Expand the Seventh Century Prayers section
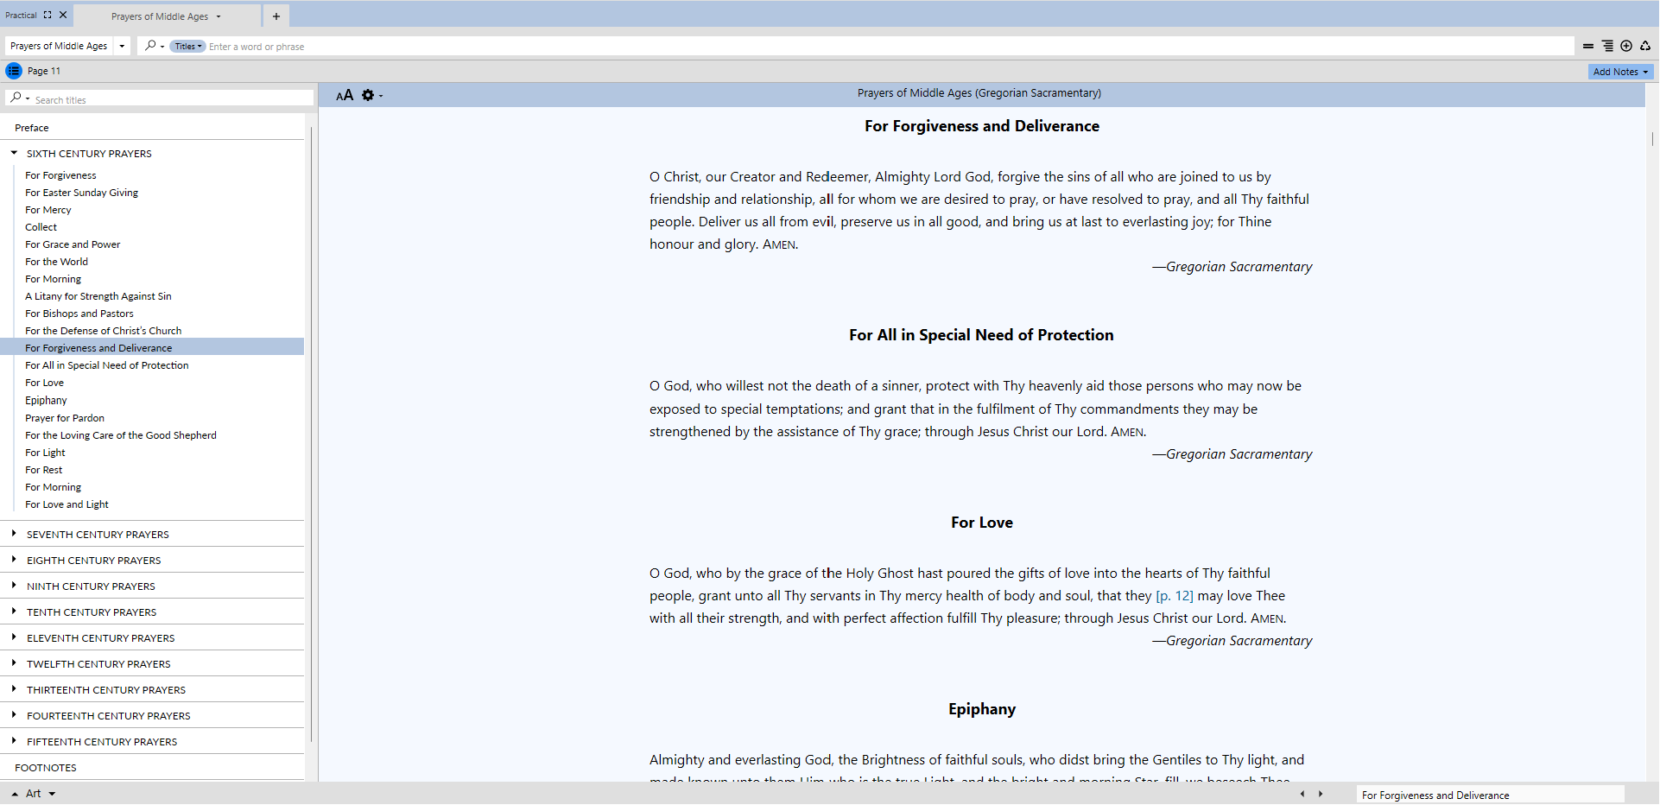This screenshot has width=1660, height=805. (14, 534)
